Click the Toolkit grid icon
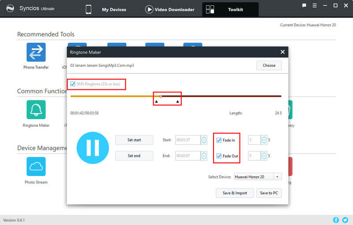353x225 pixels. click(x=210, y=9)
